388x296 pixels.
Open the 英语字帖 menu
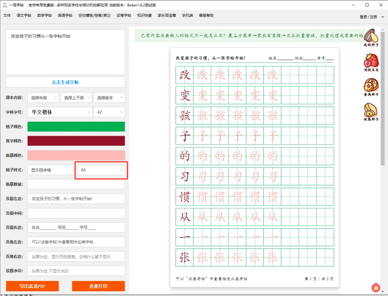tap(65, 15)
